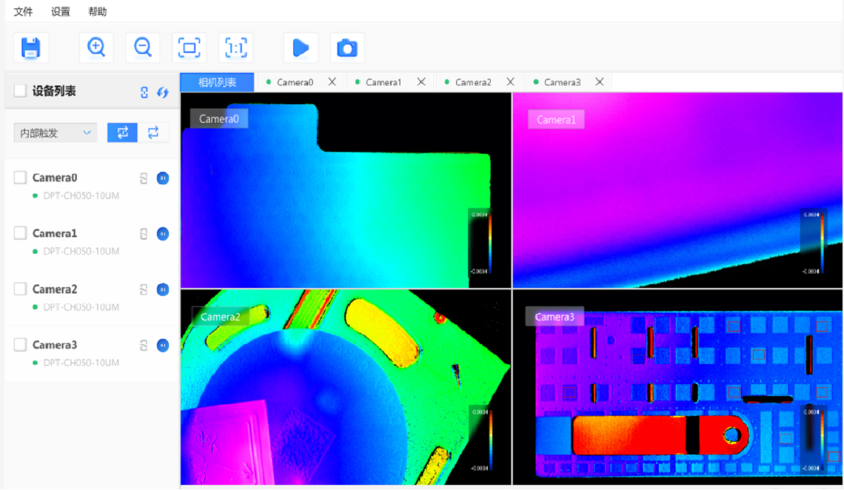Click Camera1 row connection icon

144,233
